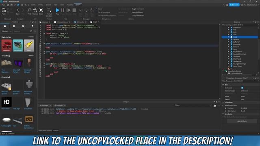The width and height of the screenshot is (260, 146).
Task: Click the Toolbox search magnifier icon
Action: [x=31, y=31]
